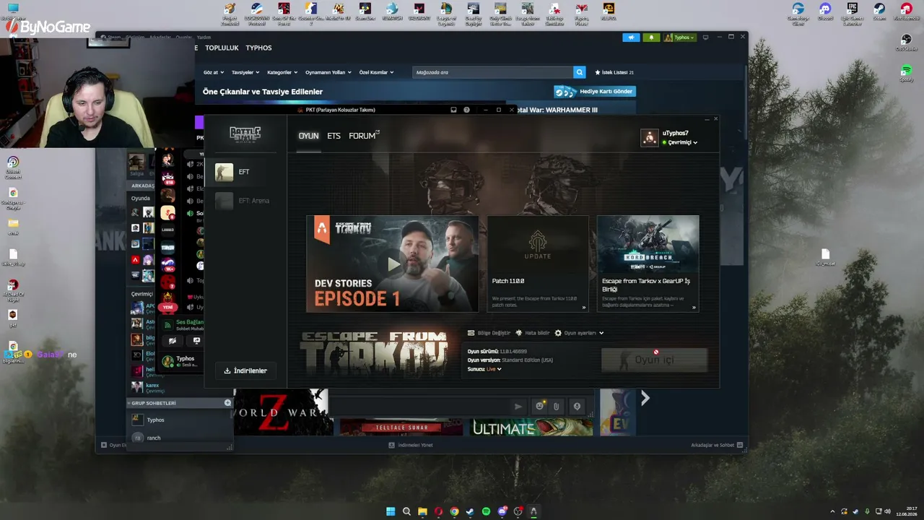Screen dimensions: 924x520
Task: Open the Windows Start menu
Action: [391, 511]
